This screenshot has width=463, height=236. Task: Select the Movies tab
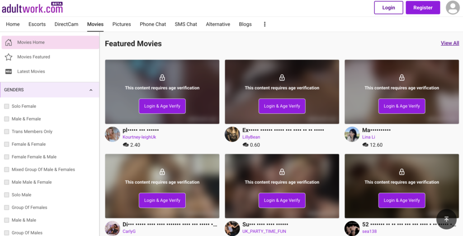click(x=95, y=24)
